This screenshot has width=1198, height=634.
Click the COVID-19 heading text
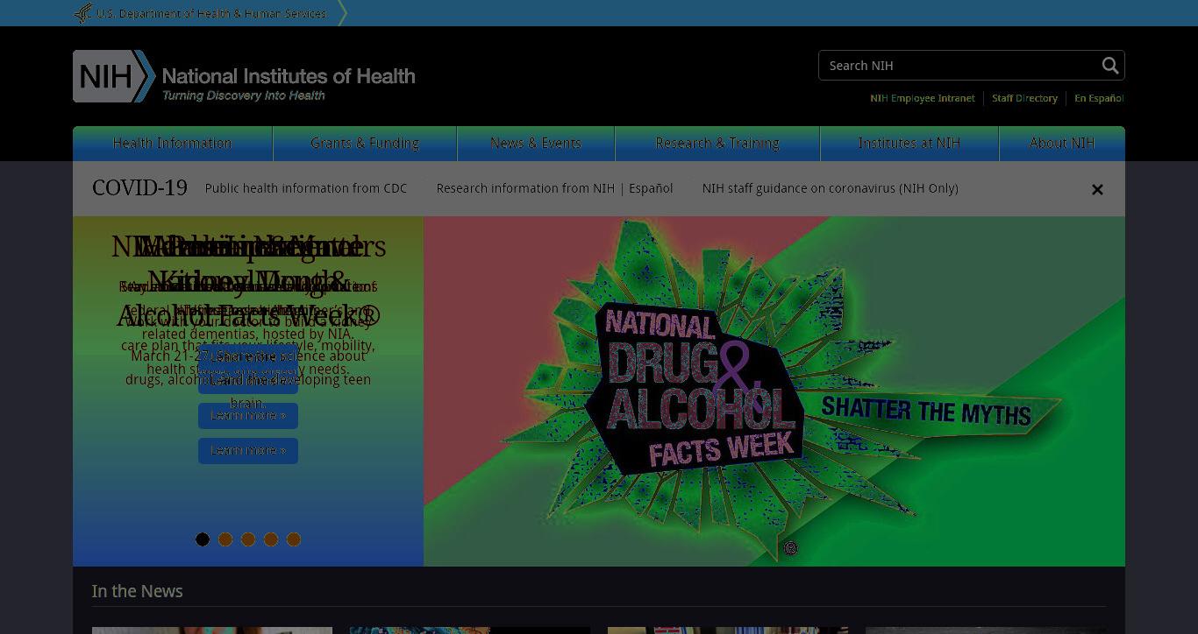[139, 188]
